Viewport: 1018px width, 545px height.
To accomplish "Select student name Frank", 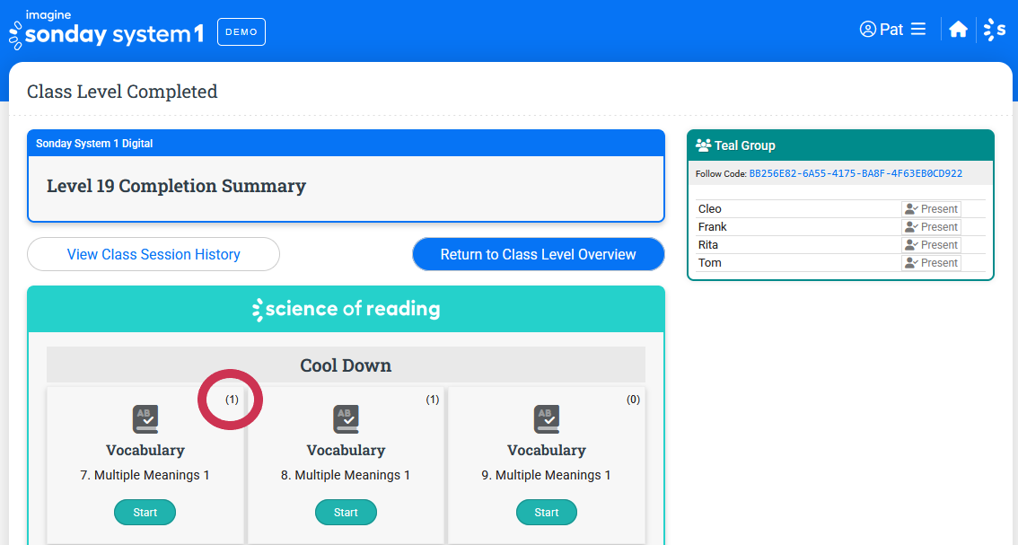I will [712, 226].
